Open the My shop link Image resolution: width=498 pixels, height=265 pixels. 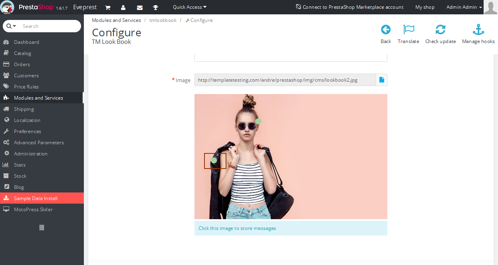coord(425,7)
